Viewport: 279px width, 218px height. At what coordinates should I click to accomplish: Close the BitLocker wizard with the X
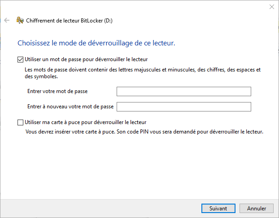[272, 7]
